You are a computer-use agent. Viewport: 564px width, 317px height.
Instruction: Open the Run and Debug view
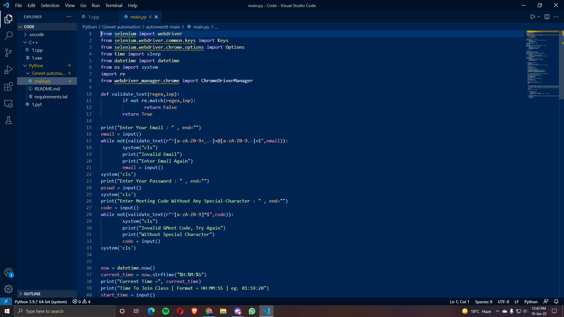tap(9, 70)
